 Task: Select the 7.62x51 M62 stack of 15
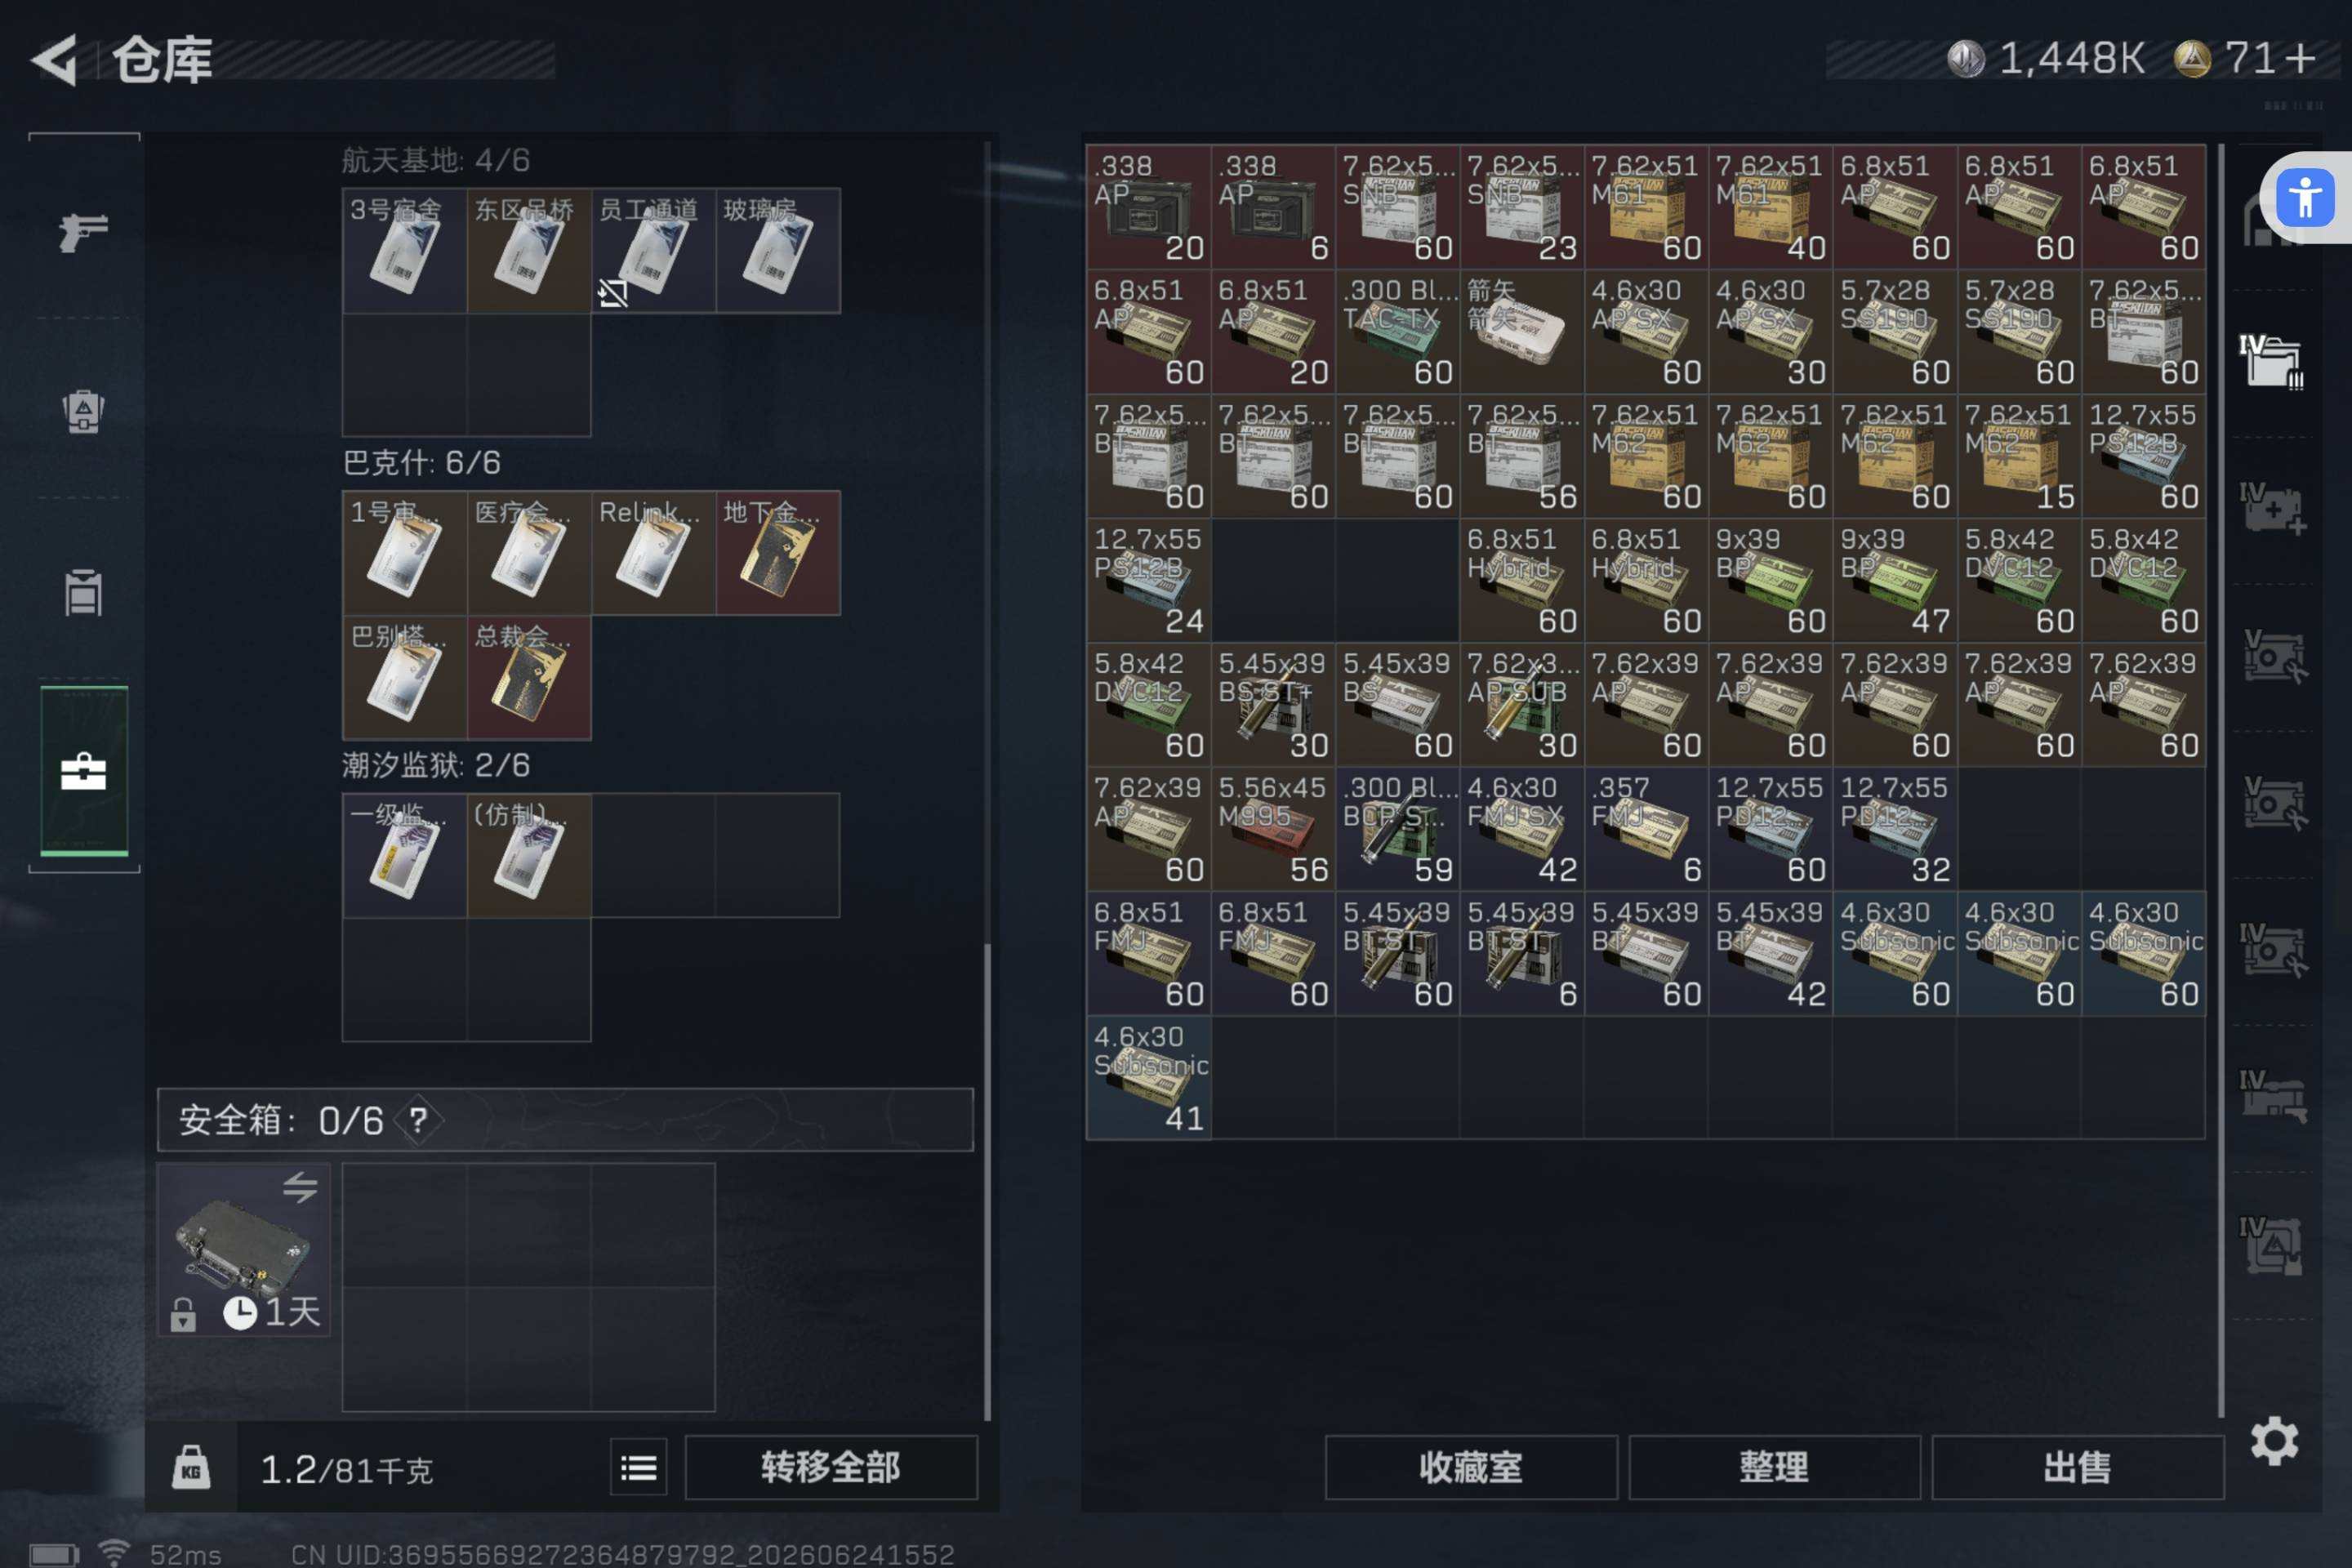[2019, 456]
